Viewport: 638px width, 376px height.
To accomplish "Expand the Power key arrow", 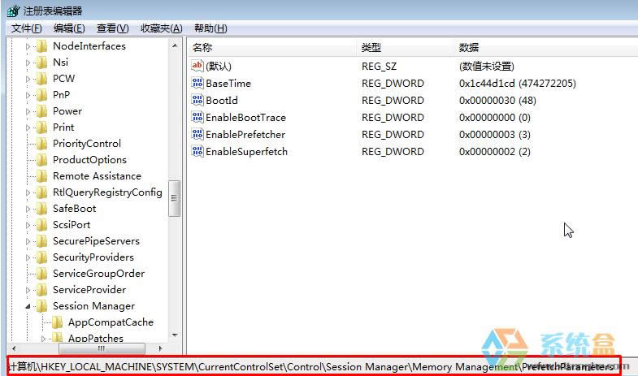I will pyautogui.click(x=28, y=111).
